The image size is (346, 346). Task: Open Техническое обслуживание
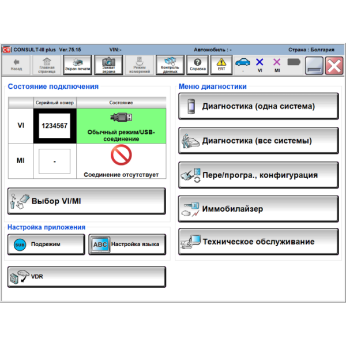pyautogui.click(x=258, y=242)
